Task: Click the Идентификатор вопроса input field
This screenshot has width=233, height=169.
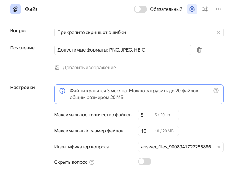Action: (x=175, y=147)
